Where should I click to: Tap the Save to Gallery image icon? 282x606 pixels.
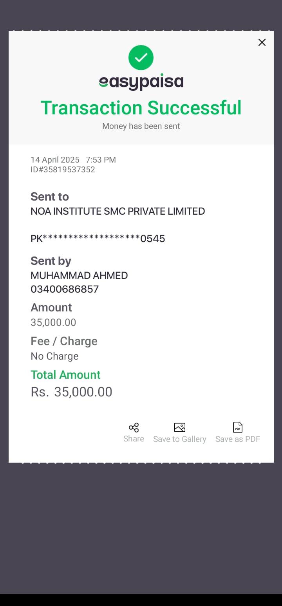[179, 427]
